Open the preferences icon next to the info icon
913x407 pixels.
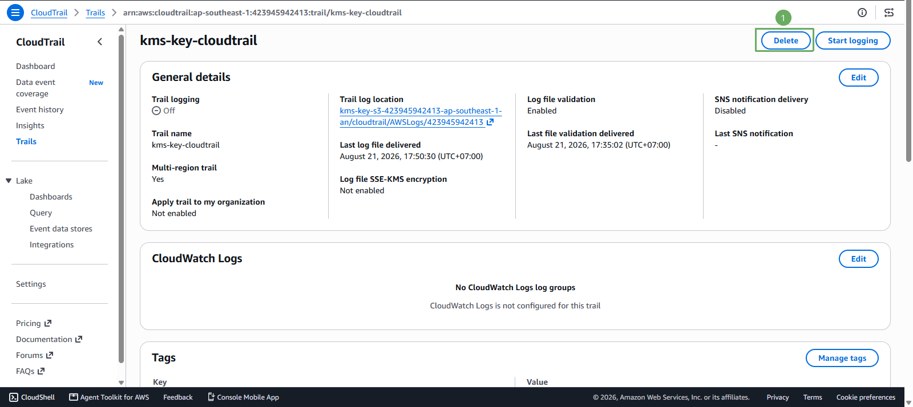889,13
